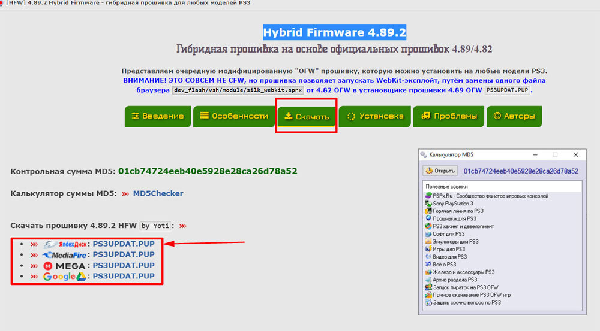Image resolution: width=600 pixels, height=331 pixels.
Task: Click the red arrows after by Yoti
Action: click(x=183, y=226)
